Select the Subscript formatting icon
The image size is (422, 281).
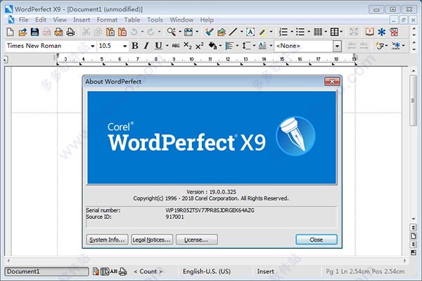[x=188, y=46]
